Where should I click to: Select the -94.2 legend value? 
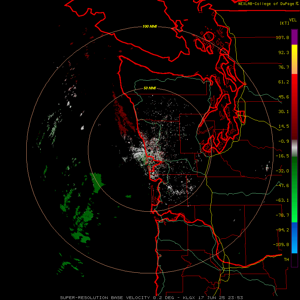[282, 230]
